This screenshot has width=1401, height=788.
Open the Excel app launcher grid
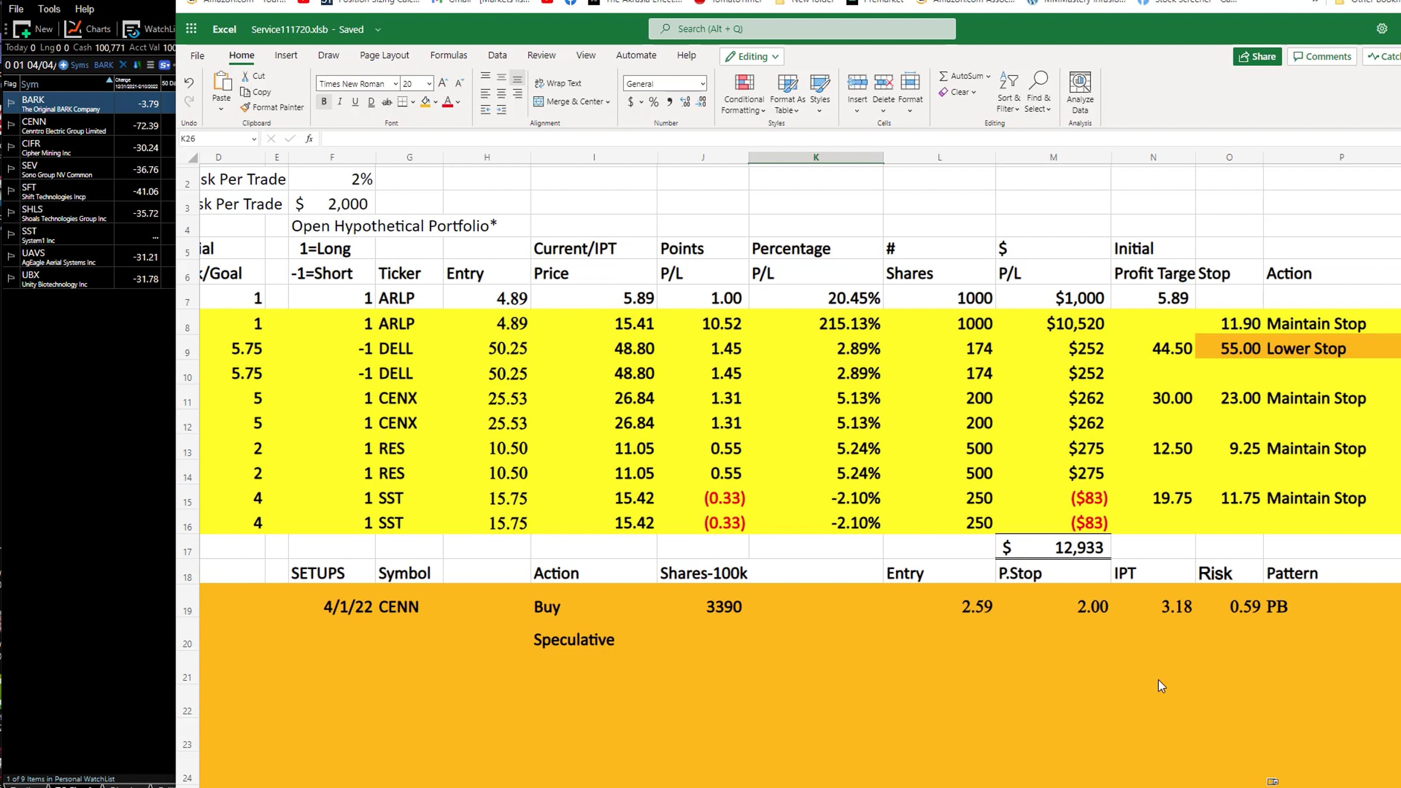(x=191, y=29)
